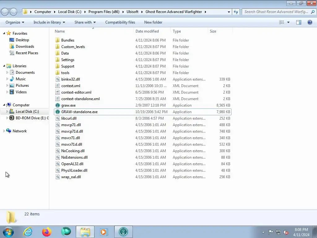The height and width of the screenshot is (238, 317).
Task: Click the New folder button
Action: (153, 22)
